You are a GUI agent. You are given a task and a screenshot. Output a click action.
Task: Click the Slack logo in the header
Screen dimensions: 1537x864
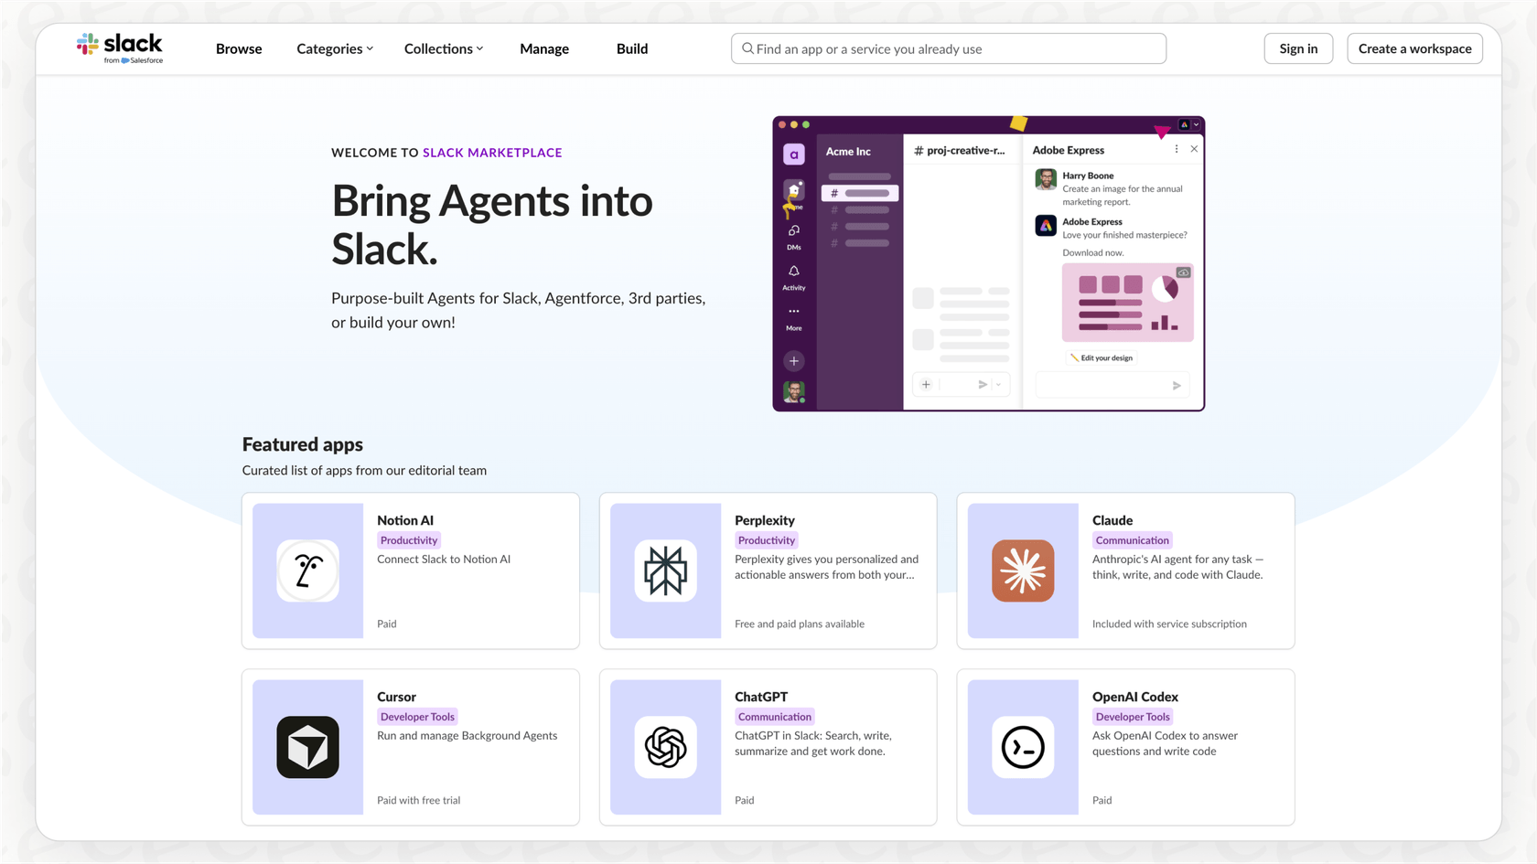(120, 48)
